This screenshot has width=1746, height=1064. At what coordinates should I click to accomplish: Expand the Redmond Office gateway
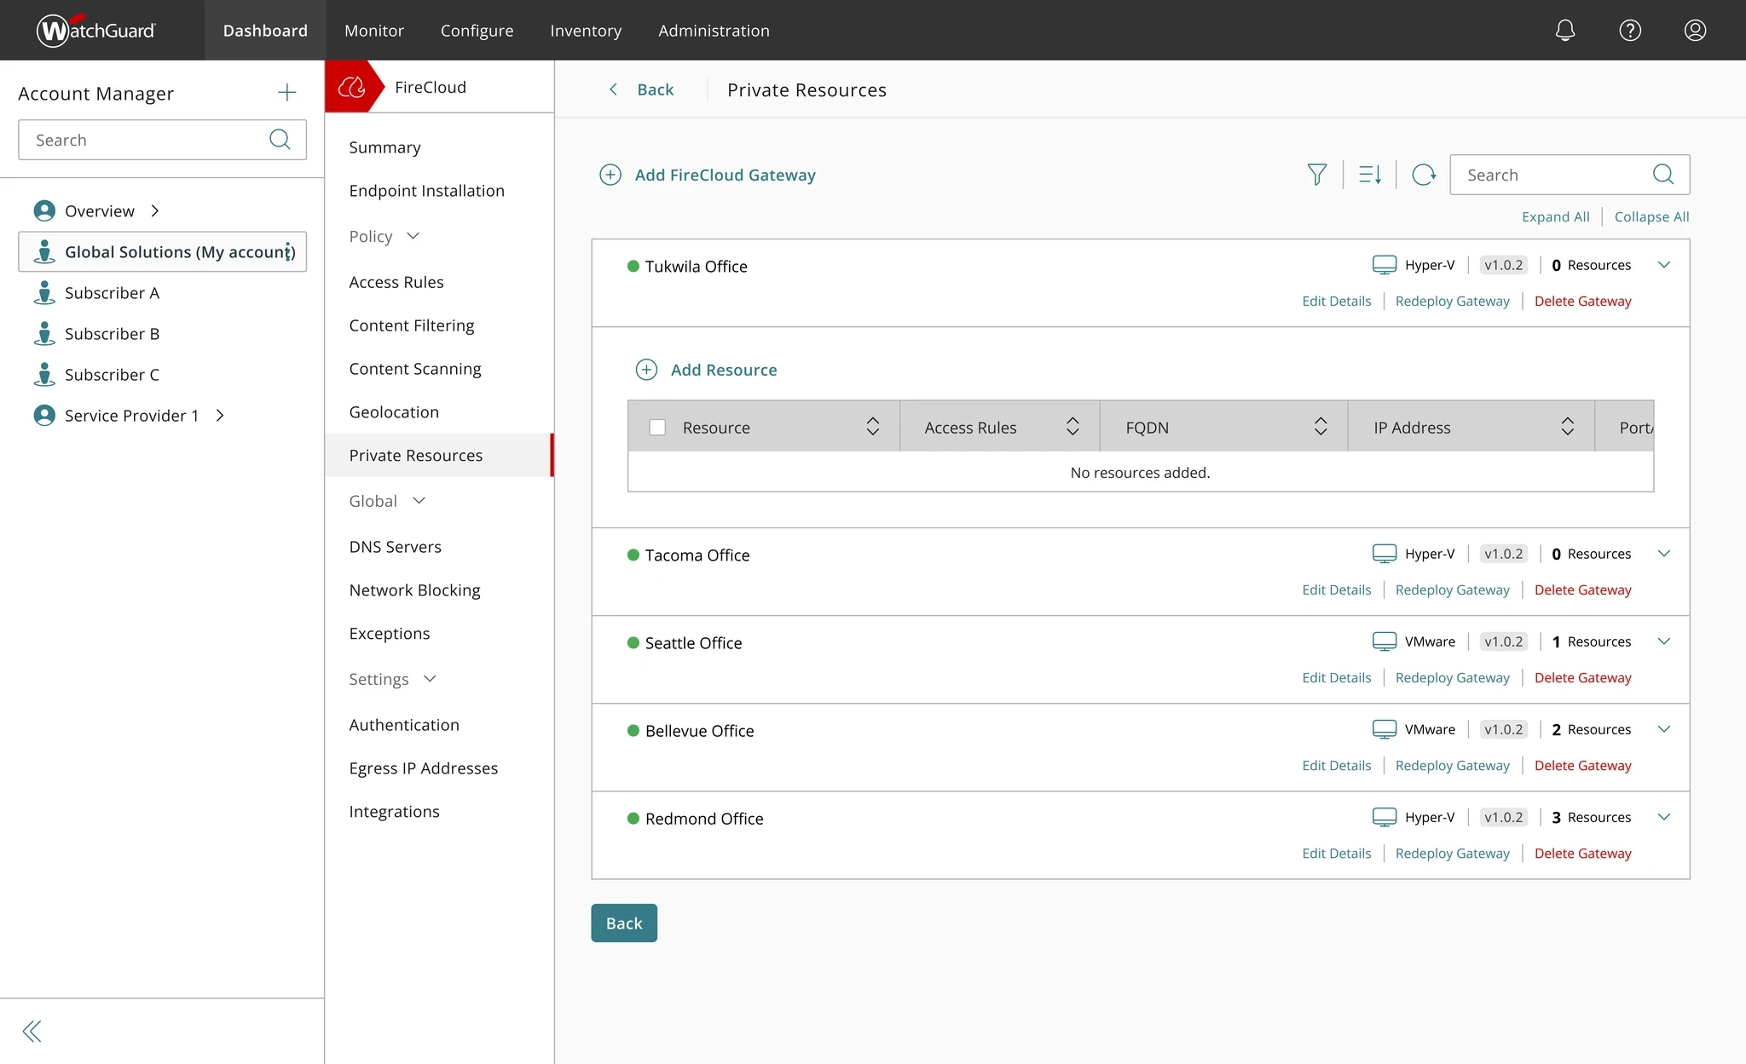click(1663, 817)
